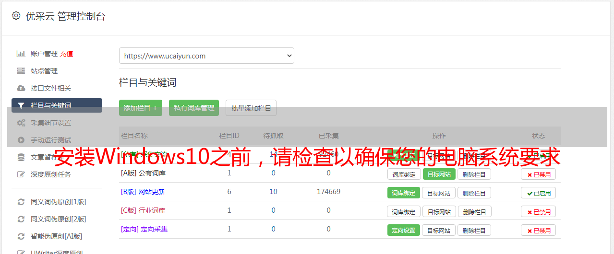Click the cloud upload icon for 接口文件相关
The width and height of the screenshot is (614, 254).
(21, 88)
